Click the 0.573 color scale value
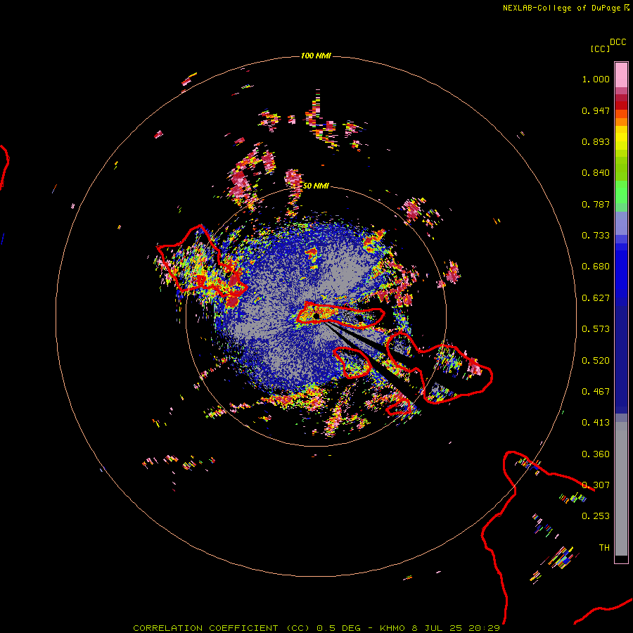Viewport: 633px width, 633px height. pos(596,329)
